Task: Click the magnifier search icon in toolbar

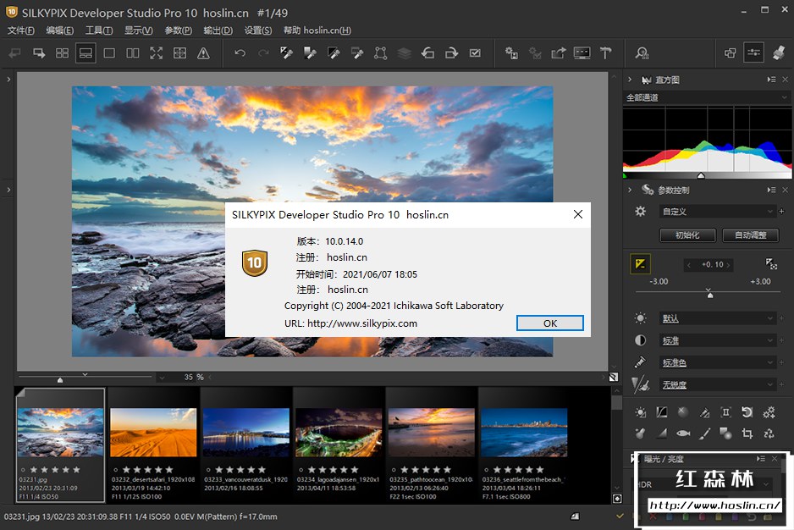Action: tap(642, 53)
